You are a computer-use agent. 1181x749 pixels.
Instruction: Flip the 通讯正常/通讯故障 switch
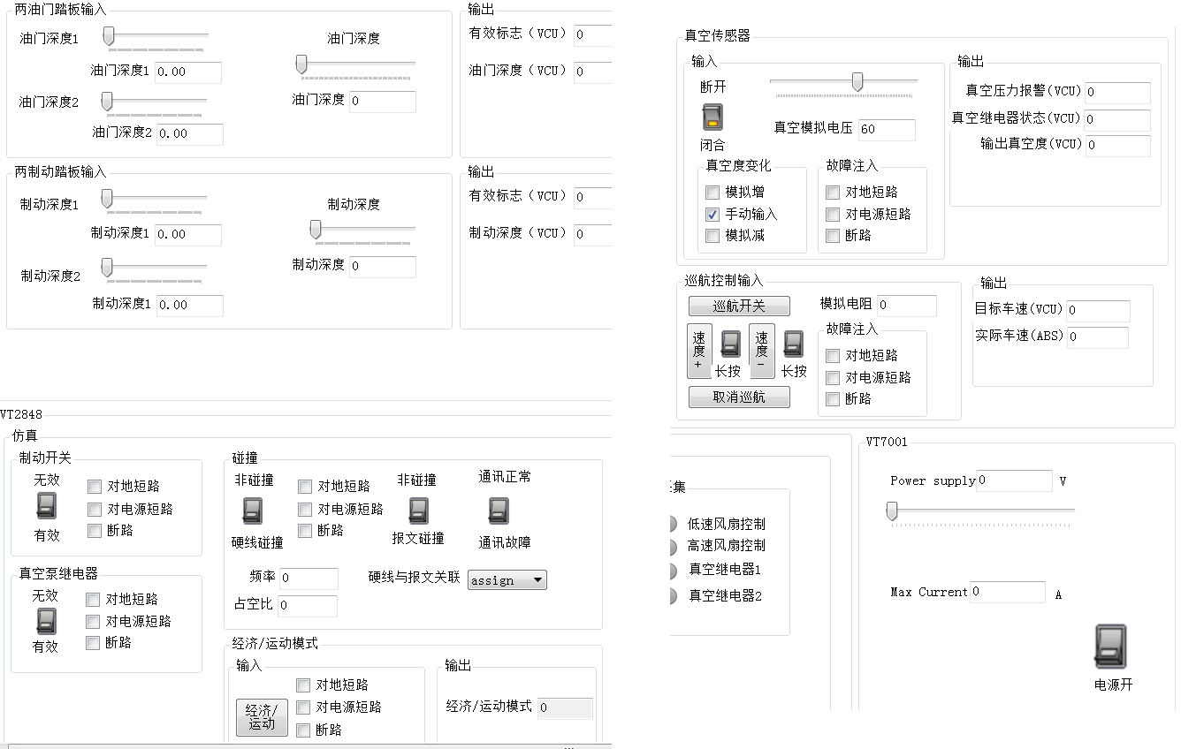499,511
